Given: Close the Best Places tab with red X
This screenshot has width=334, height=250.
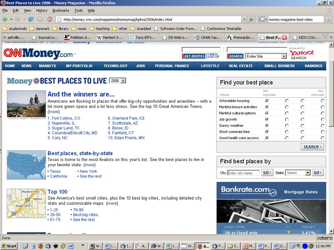Looking at the screenshot, I should click(284, 37).
